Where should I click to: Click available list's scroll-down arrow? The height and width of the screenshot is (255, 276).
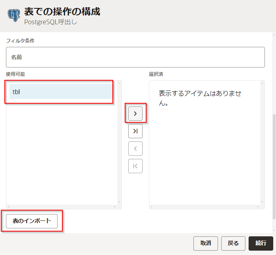120,202
